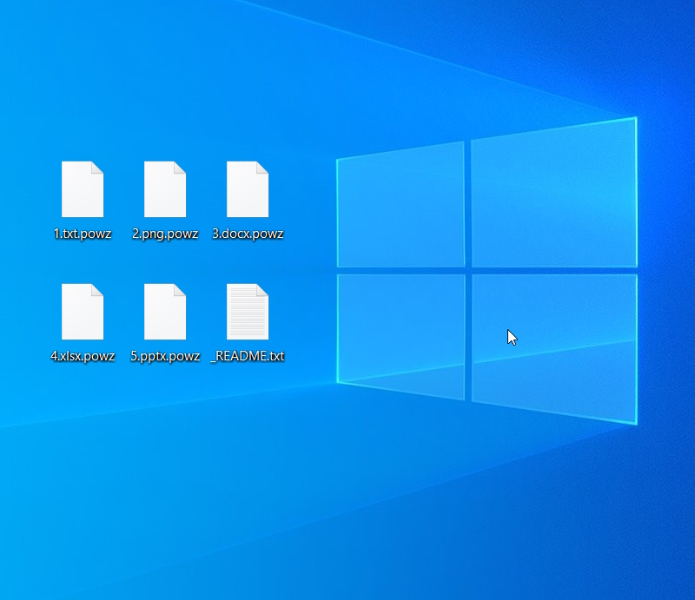
Task: Click the "5.pptx.powz" filename label
Action: [x=165, y=356]
